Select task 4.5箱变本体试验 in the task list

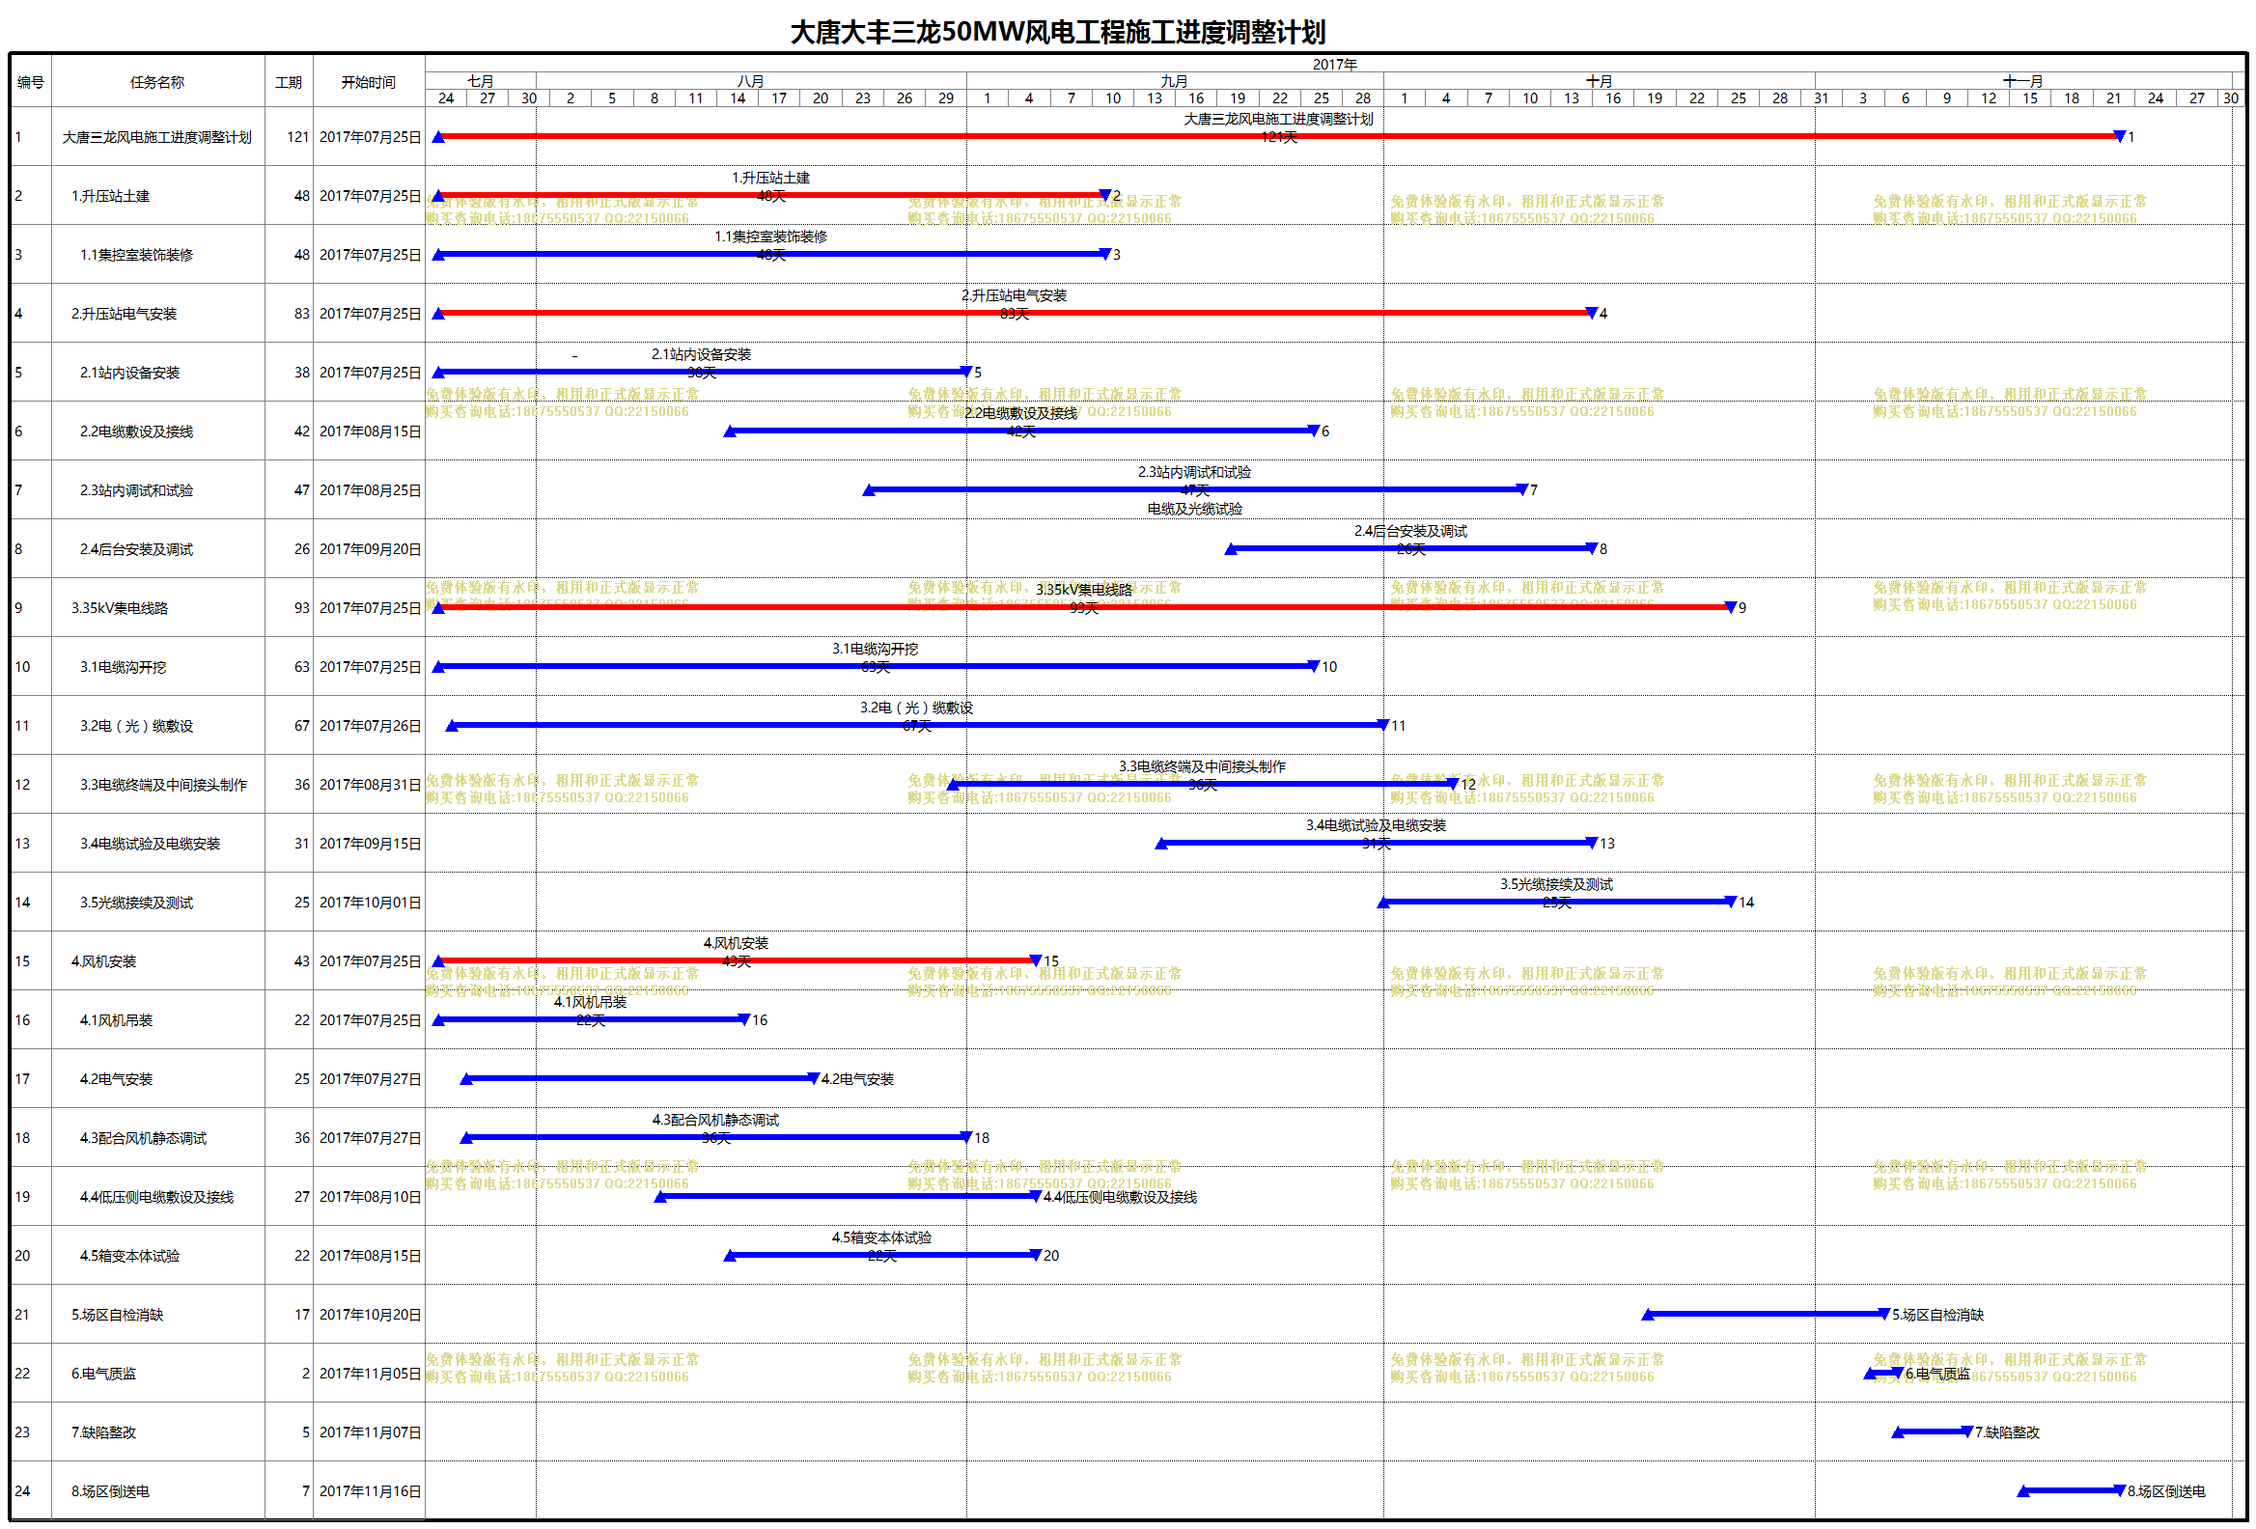pos(130,1256)
